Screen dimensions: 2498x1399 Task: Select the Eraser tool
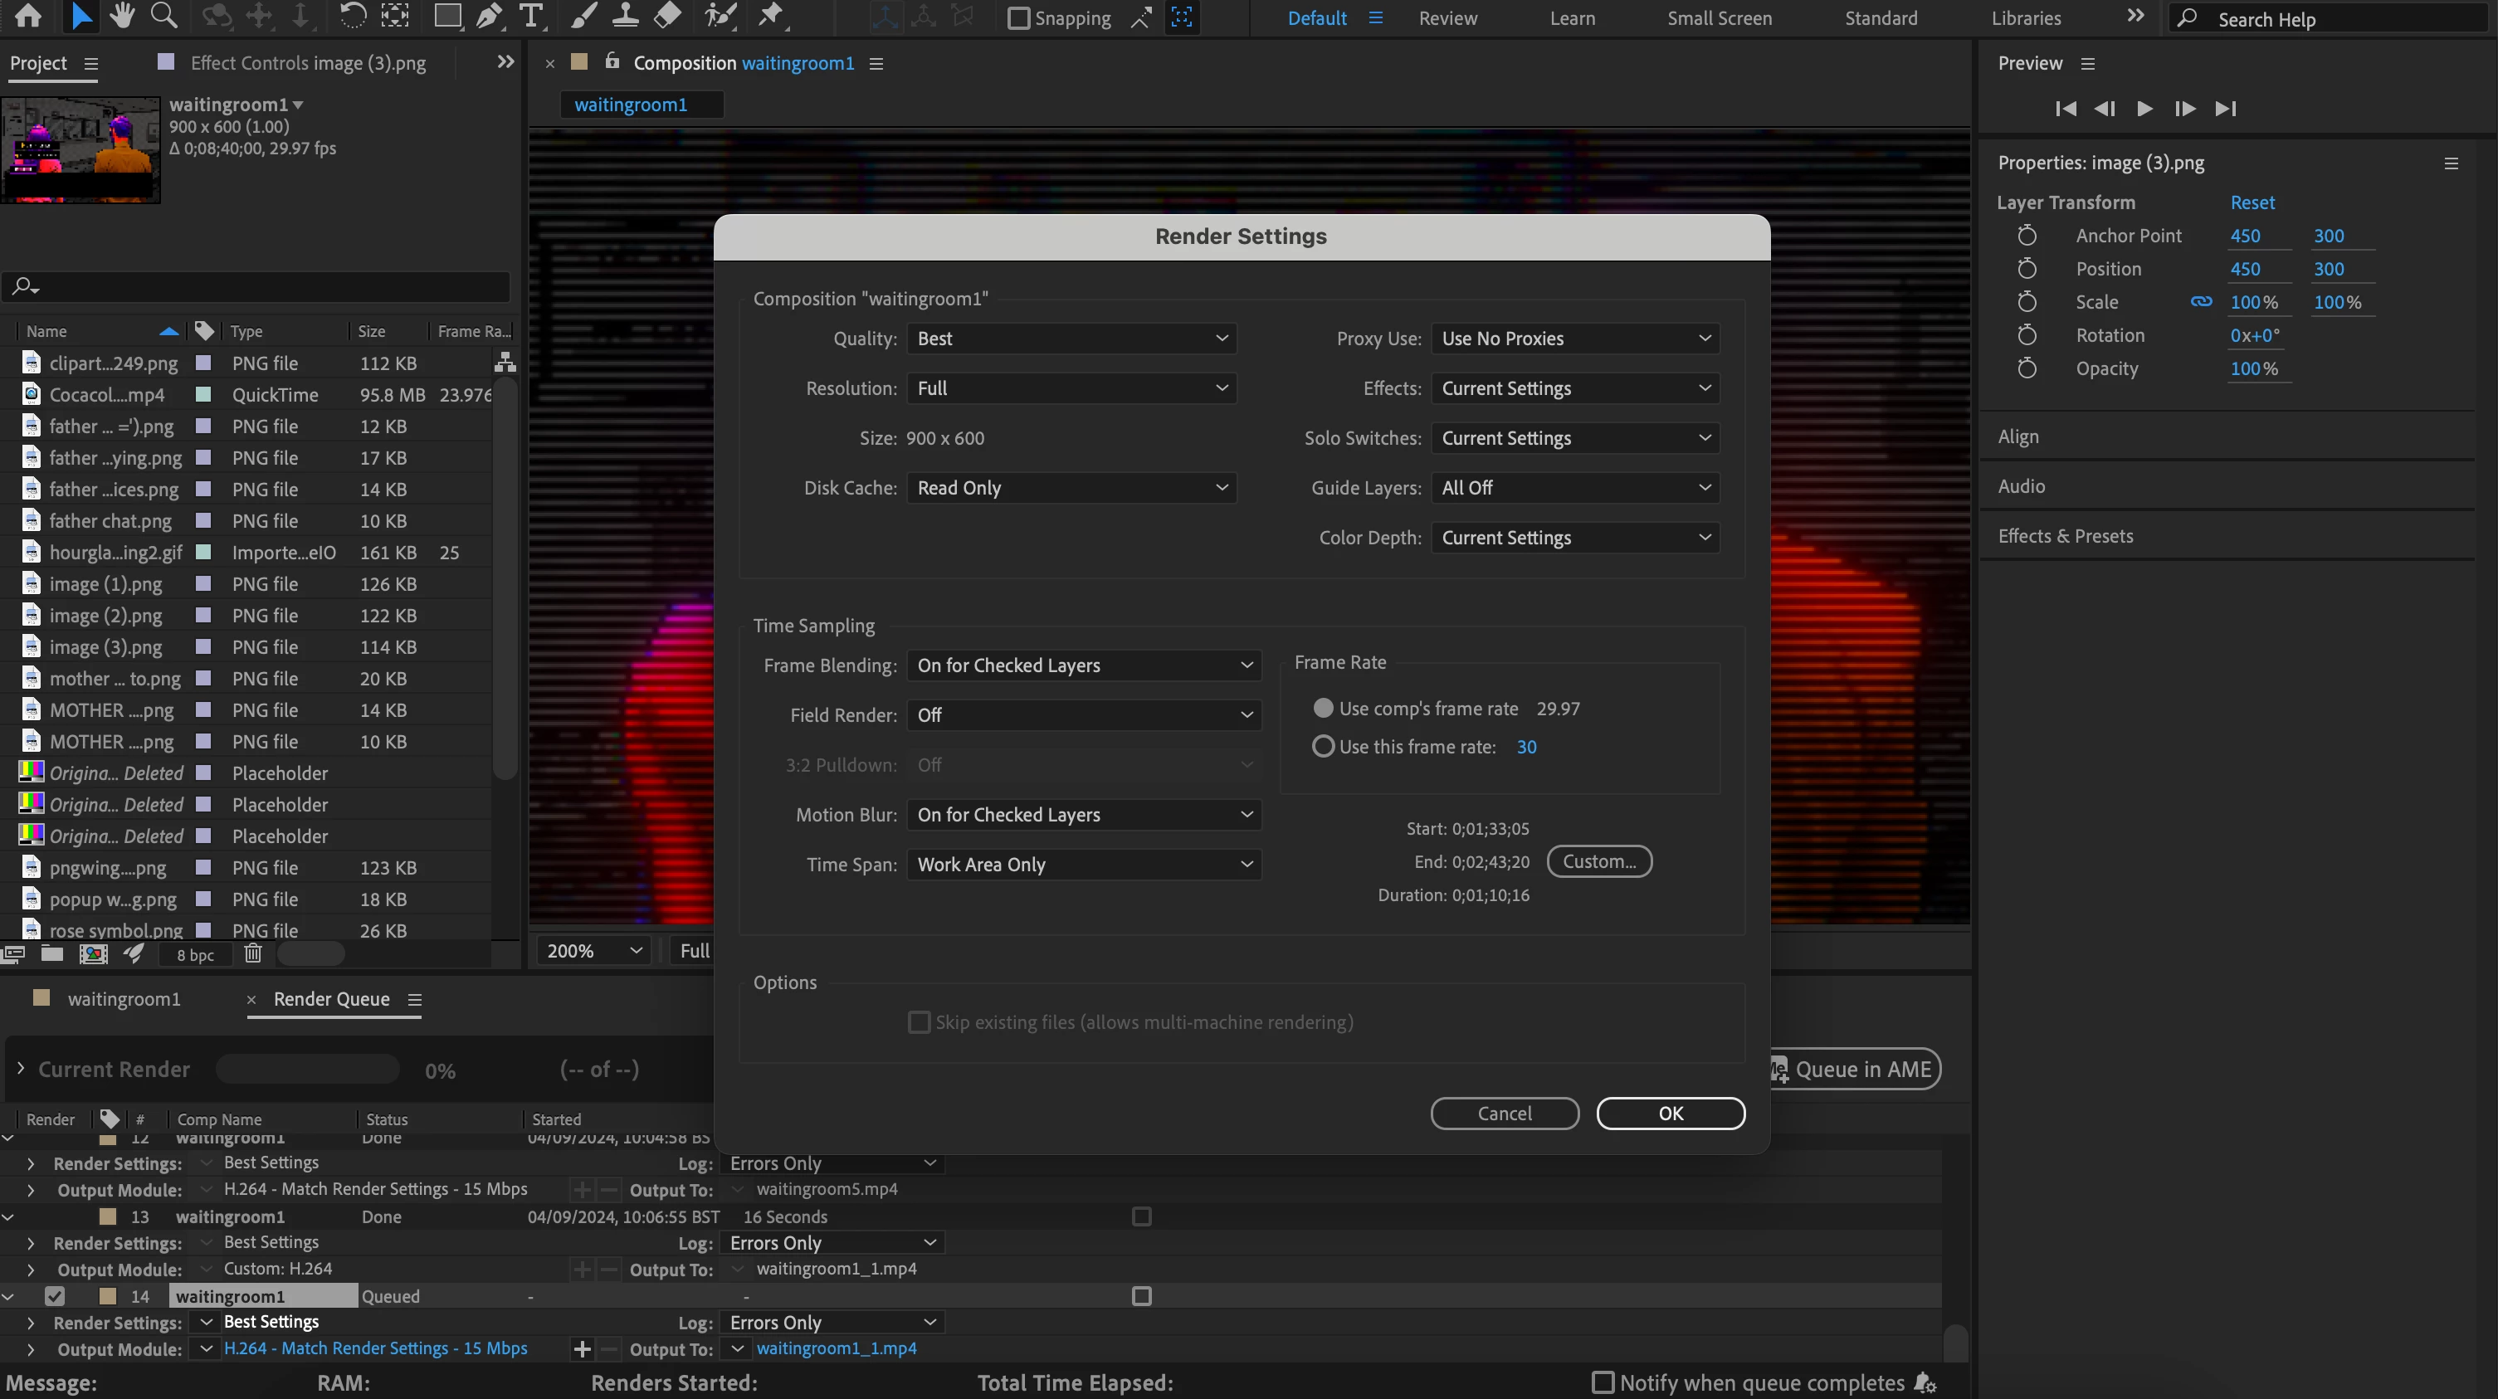667,16
